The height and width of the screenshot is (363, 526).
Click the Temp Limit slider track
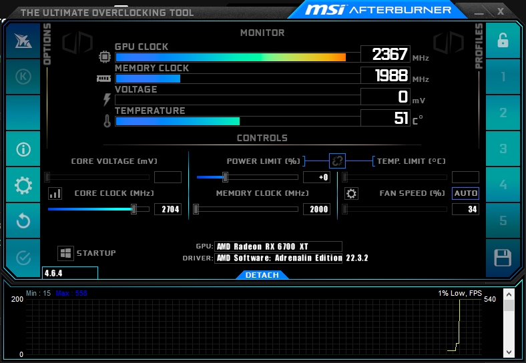coord(394,177)
